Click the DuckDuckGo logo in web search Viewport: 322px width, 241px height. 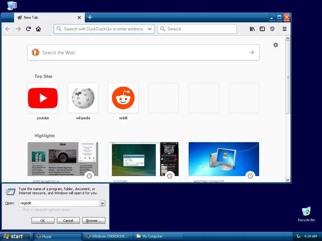click(36, 52)
